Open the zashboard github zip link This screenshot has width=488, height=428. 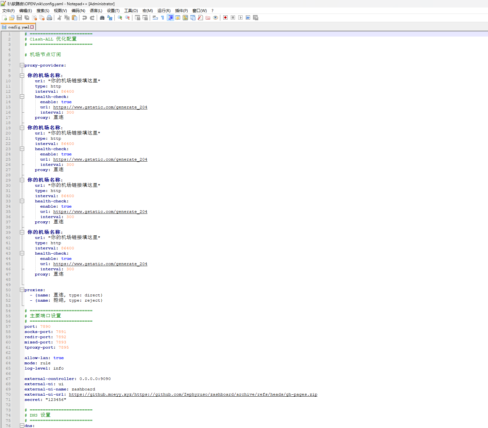click(193, 394)
